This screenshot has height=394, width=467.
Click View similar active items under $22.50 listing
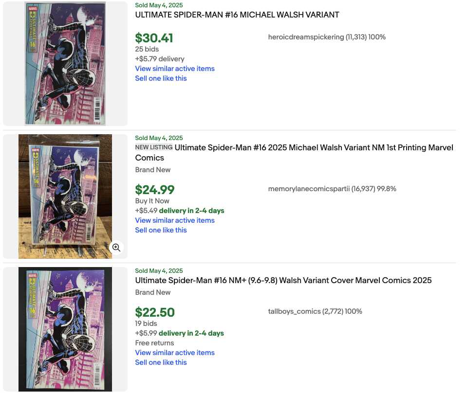(175, 353)
